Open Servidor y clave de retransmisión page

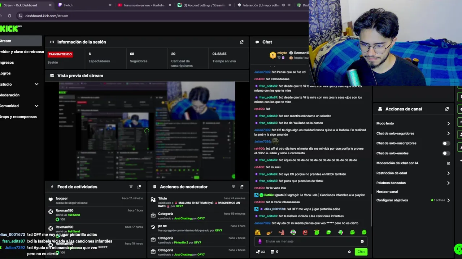click(x=22, y=52)
